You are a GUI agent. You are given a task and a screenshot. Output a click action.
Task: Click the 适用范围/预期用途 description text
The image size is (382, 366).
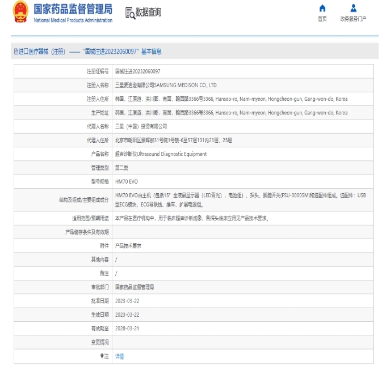[x=192, y=218]
